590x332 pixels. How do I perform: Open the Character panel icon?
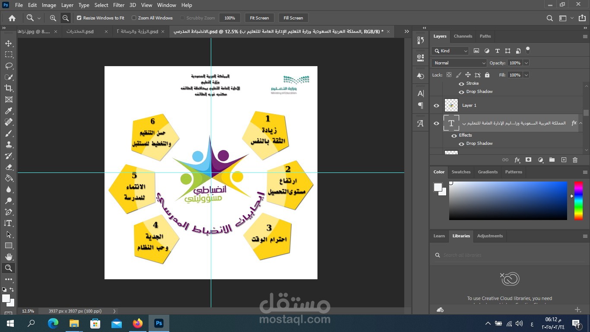[x=421, y=93]
